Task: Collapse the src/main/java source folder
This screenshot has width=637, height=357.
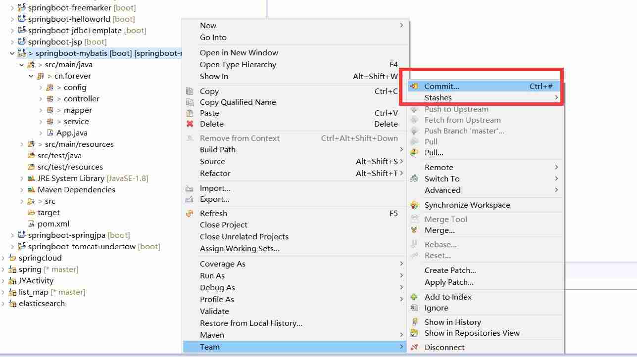Action: [22, 65]
